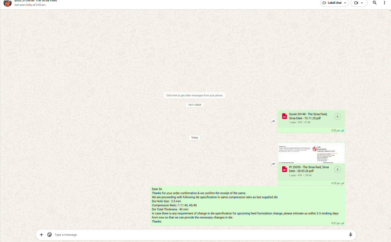
Task: Search within this chat
Action: 374,3
